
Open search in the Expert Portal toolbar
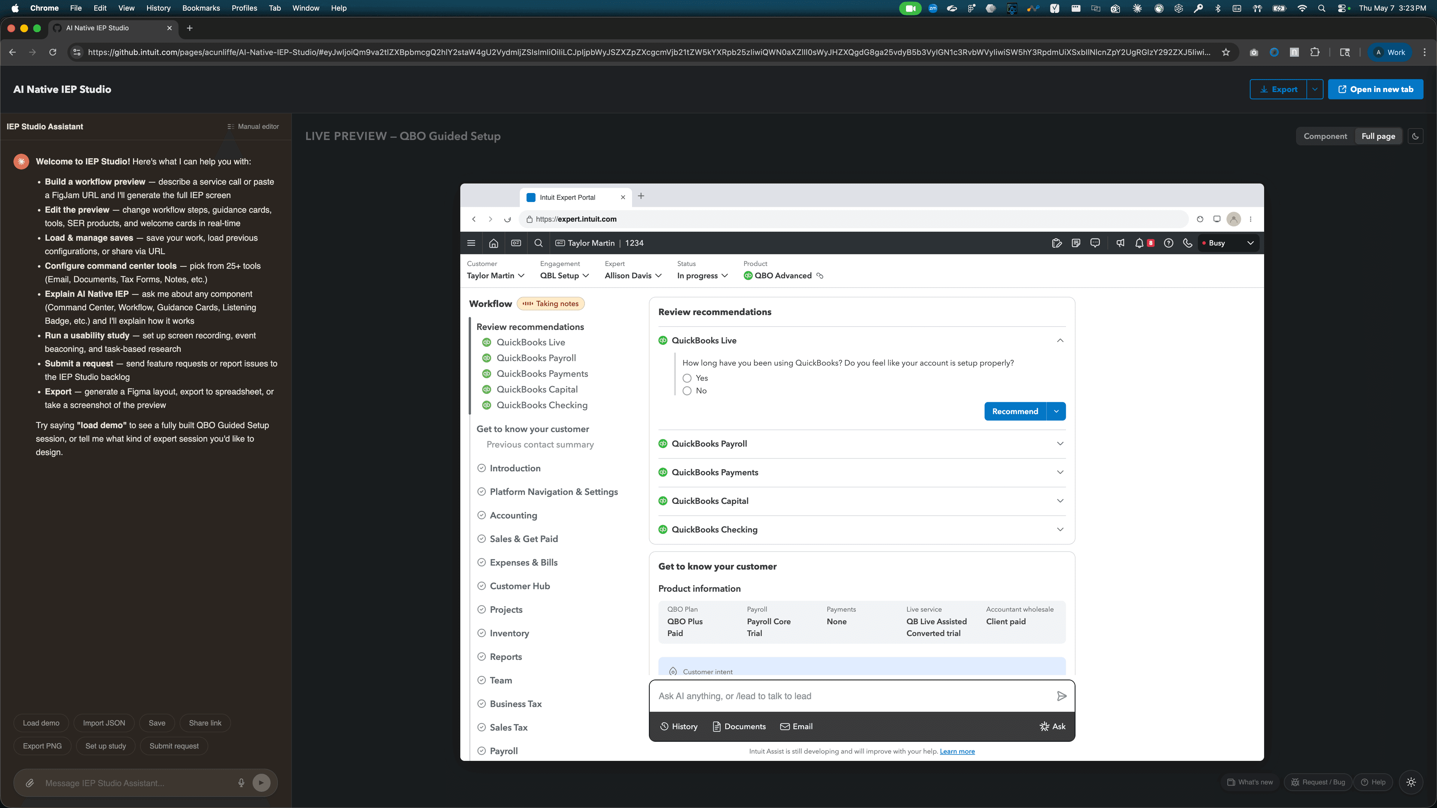coord(539,243)
